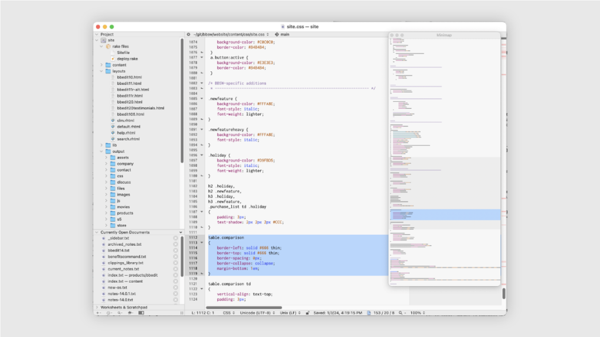Open the gear action menu at the sidebar bottom
The width and height of the screenshot is (600, 337).
click(x=108, y=312)
